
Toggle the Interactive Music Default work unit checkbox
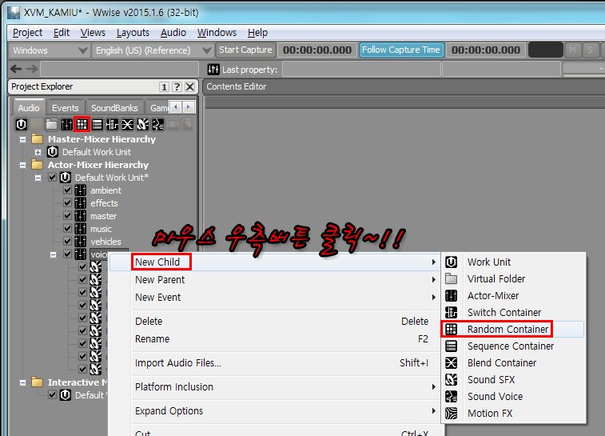click(53, 394)
